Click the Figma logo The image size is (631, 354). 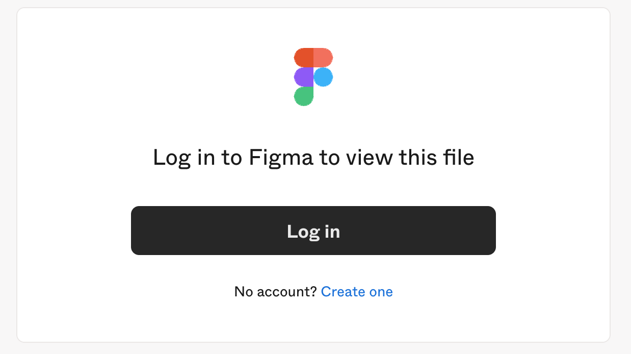[313, 77]
